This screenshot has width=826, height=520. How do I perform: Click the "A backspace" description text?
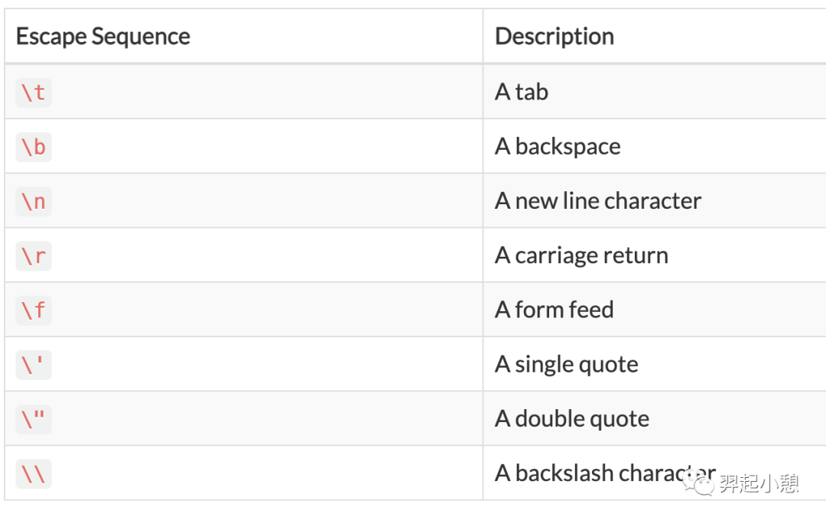[558, 147]
